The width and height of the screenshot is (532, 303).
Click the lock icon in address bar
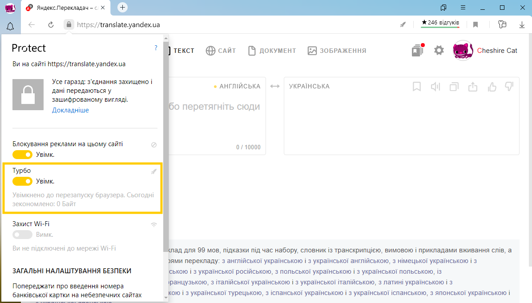69,24
